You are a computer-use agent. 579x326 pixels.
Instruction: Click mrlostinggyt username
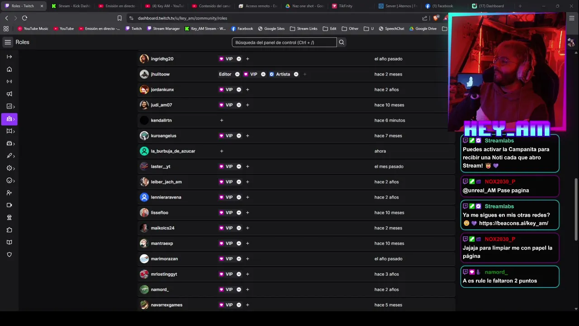164,274
